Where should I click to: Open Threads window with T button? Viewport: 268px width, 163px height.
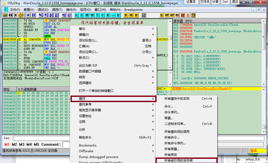click(98, 15)
